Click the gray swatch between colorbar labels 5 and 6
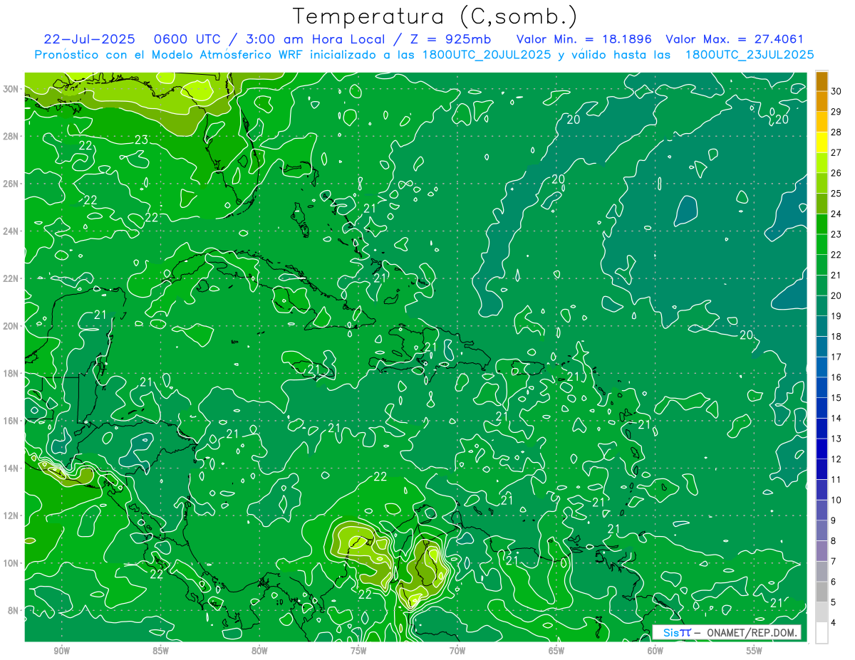This screenshot has height=660, width=855. [822, 592]
